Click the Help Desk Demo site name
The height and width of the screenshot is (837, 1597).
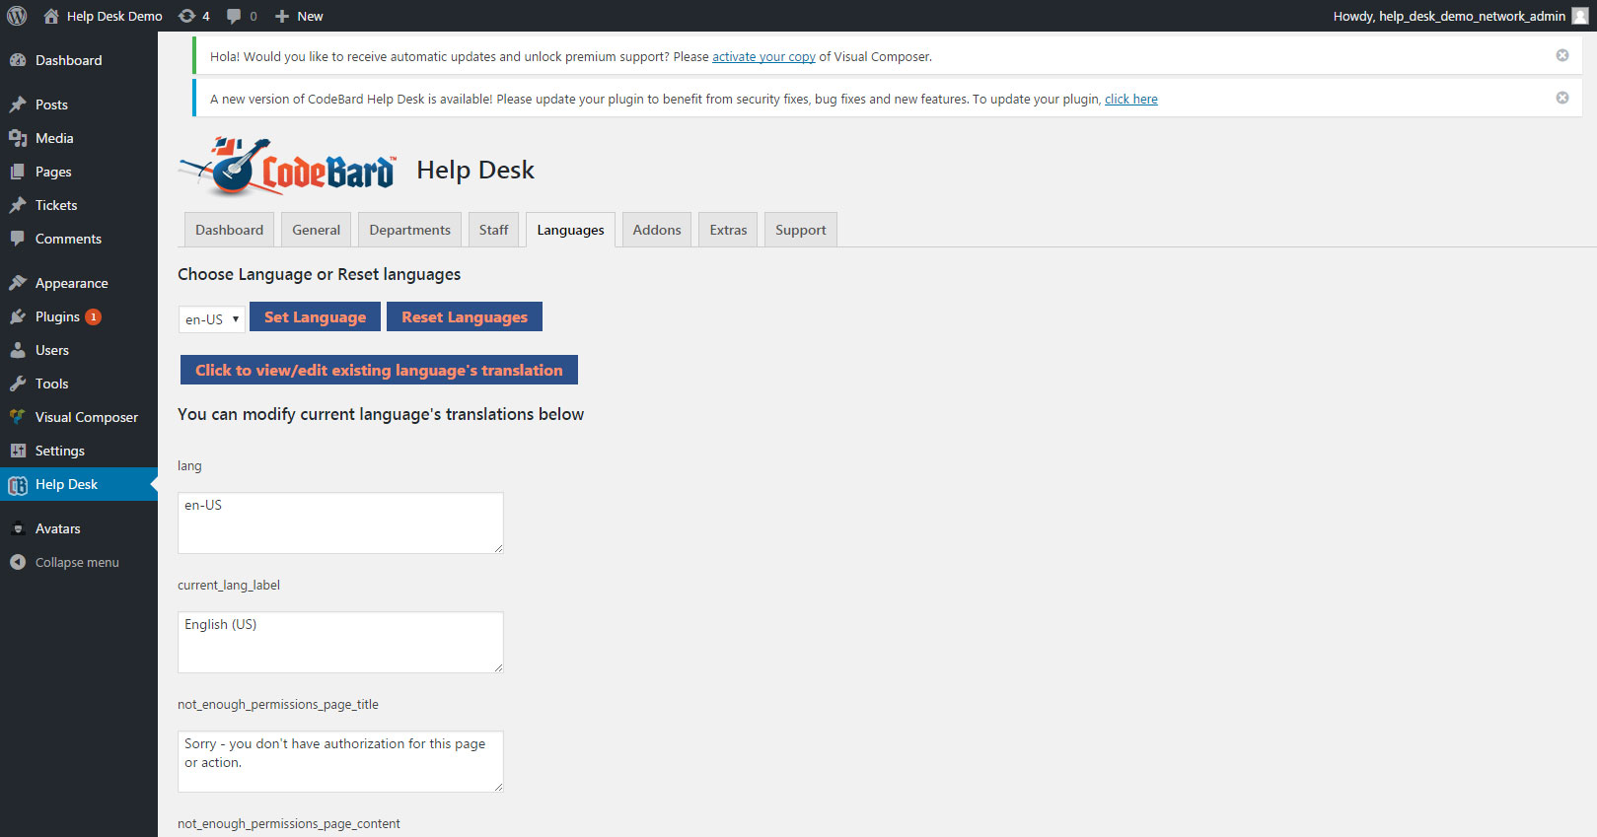click(114, 16)
